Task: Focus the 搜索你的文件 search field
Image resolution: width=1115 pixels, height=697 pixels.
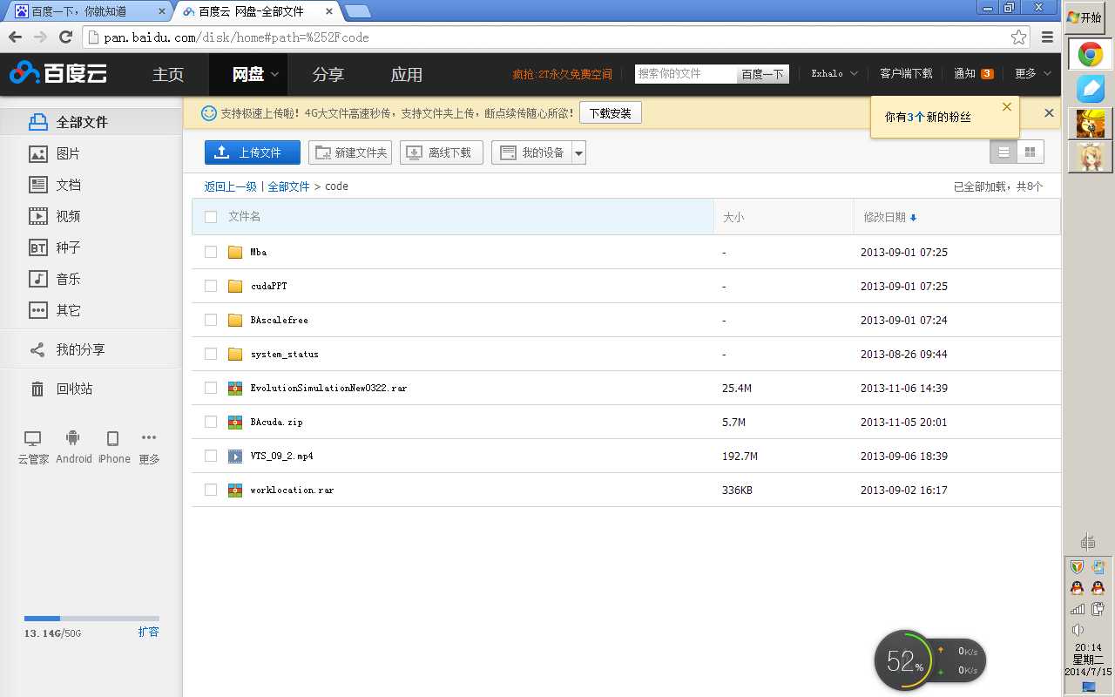Action: 686,74
